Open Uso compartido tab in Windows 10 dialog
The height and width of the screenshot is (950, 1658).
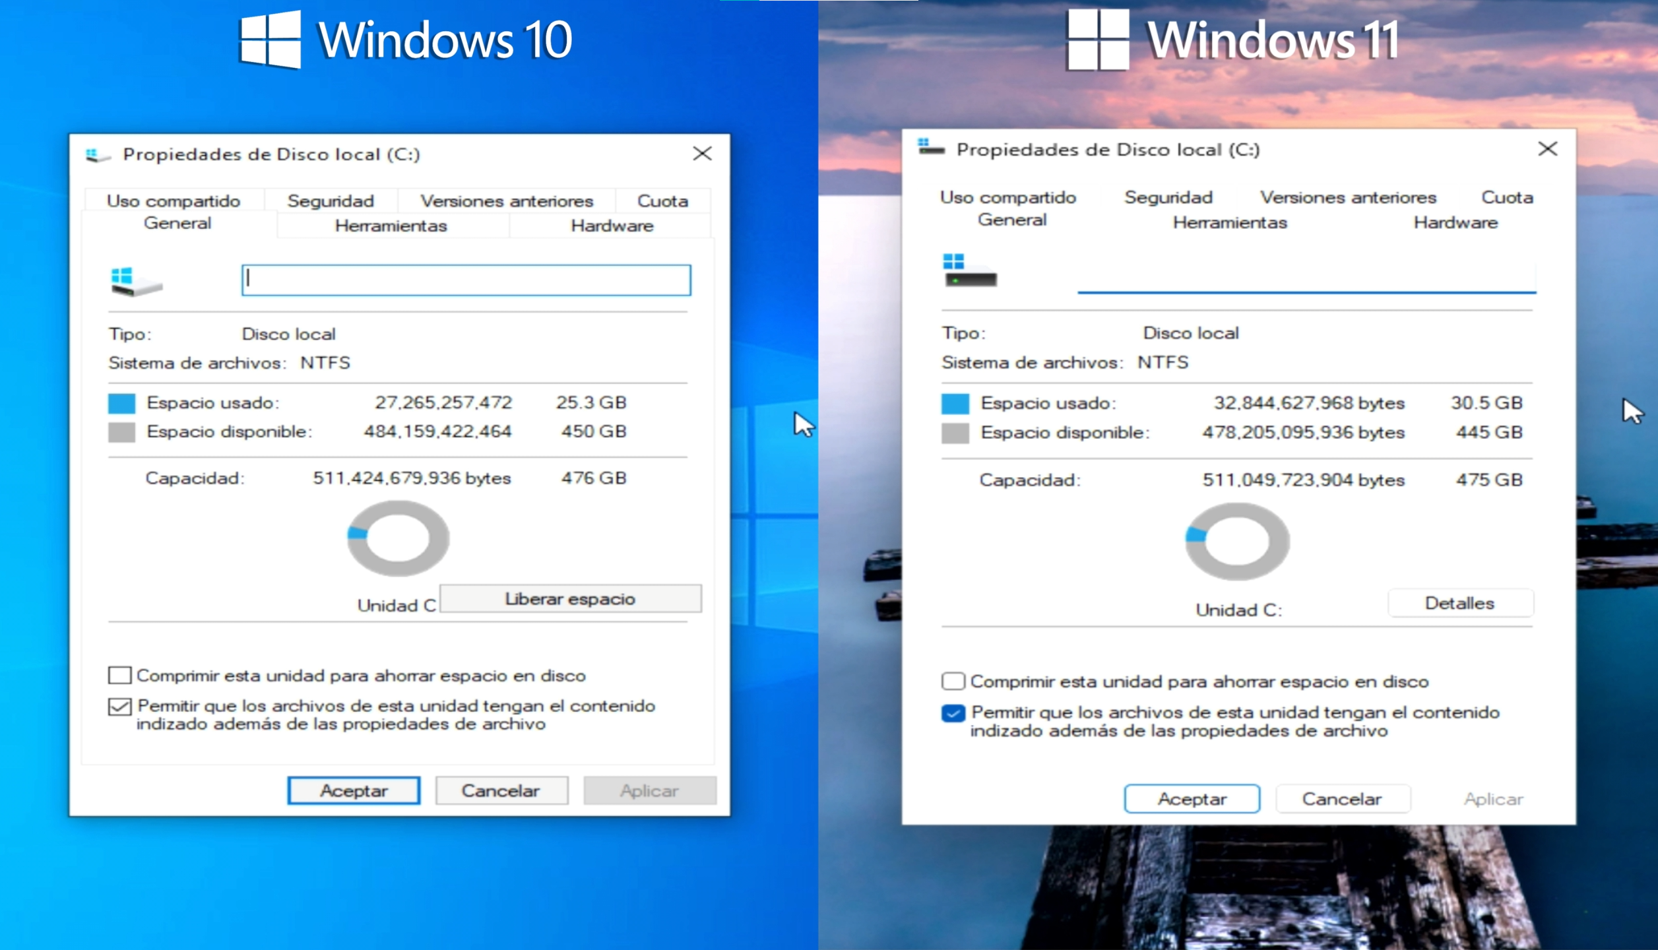click(x=174, y=201)
